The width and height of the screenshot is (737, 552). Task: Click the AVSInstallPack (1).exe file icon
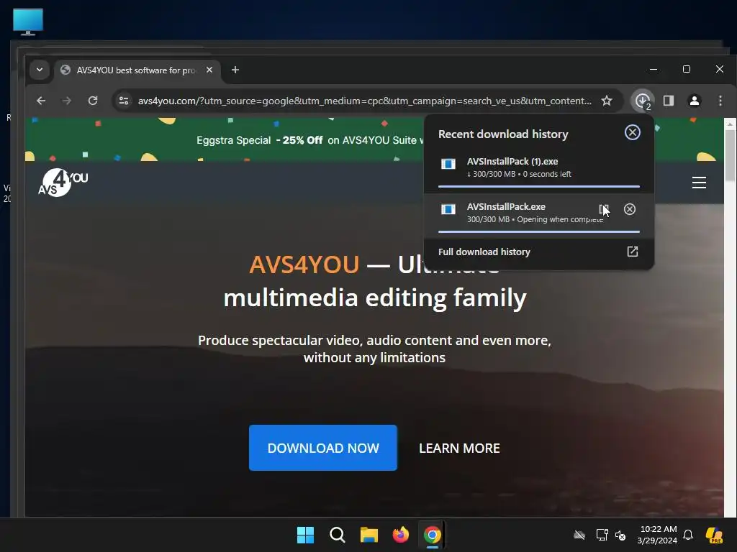[x=448, y=164]
